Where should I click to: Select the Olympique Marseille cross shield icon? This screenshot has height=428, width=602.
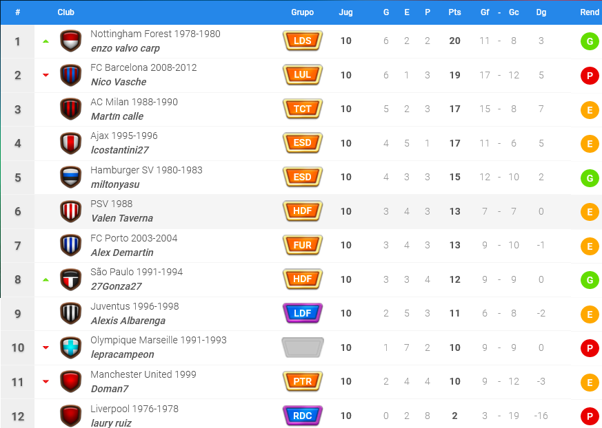click(x=70, y=347)
